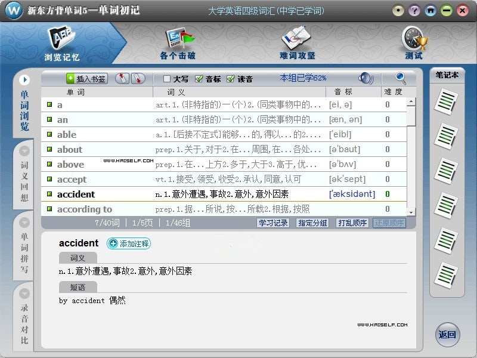Click the phrase 'by accident 偶然'

click(x=92, y=301)
